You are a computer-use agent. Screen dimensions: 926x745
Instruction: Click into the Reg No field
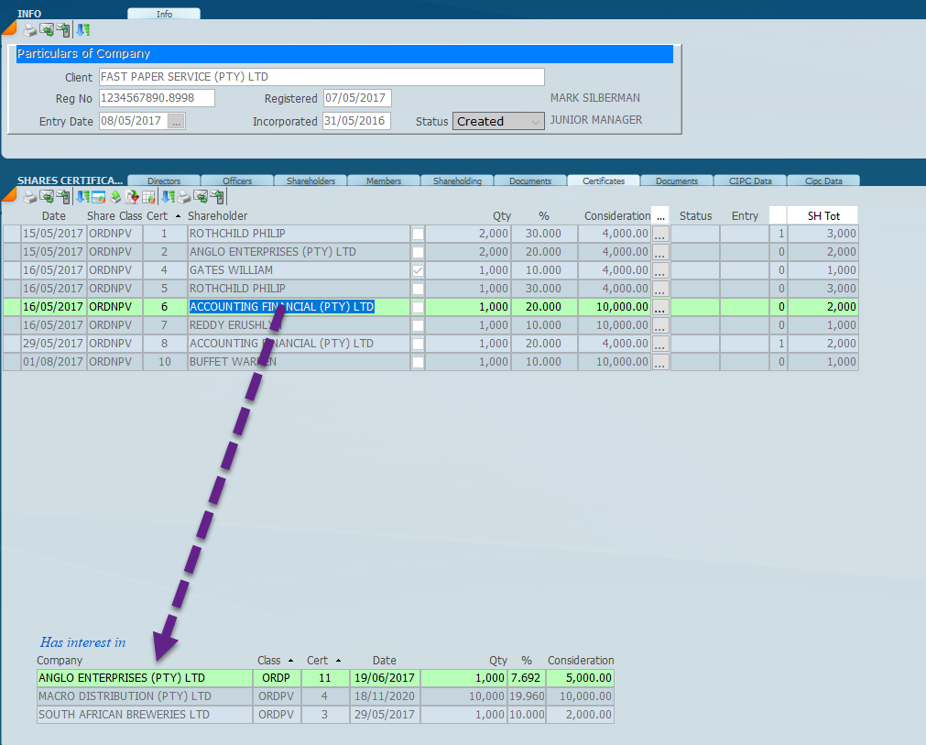[156, 98]
